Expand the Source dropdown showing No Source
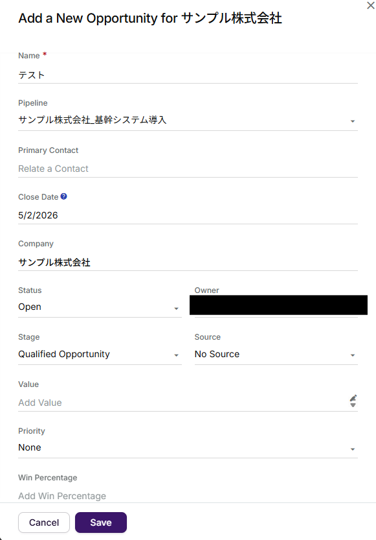Viewport: 376px width, 540px height. point(276,355)
